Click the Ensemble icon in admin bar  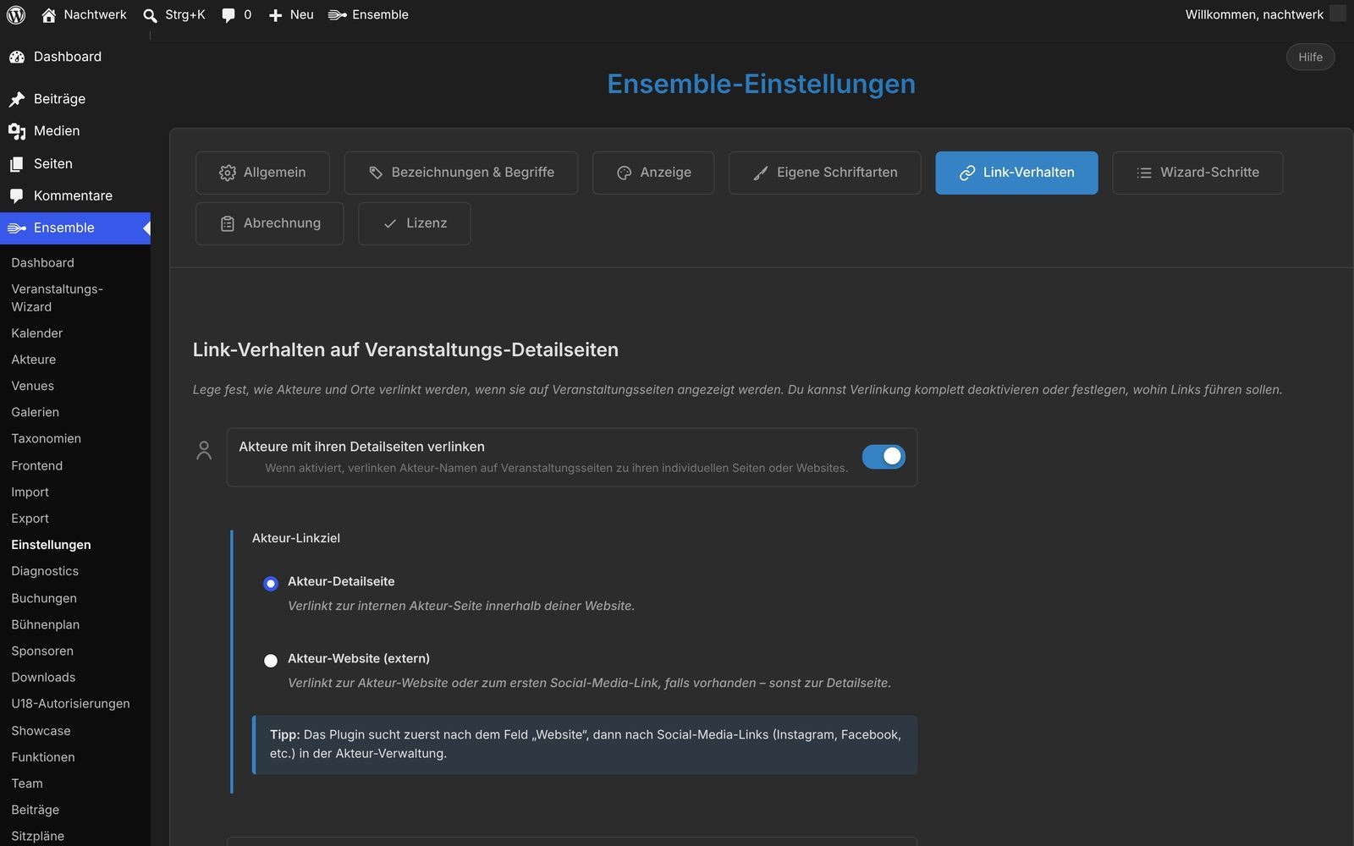click(337, 14)
